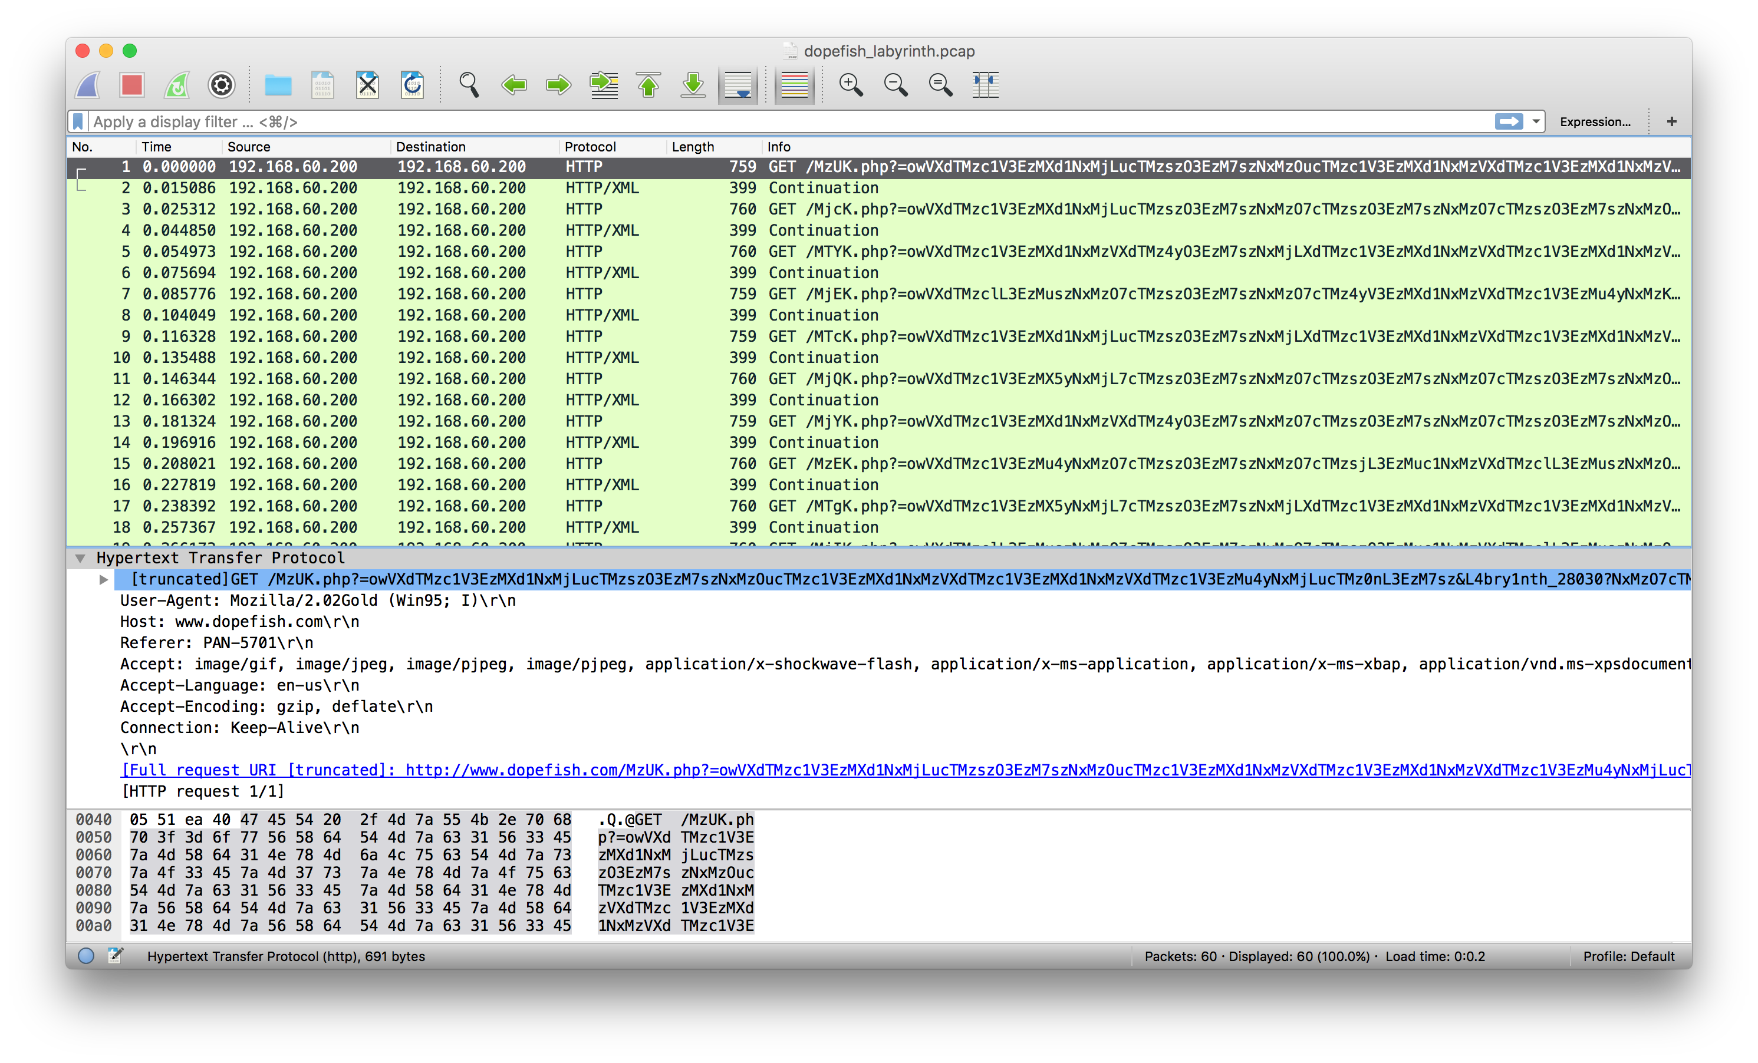Screen dimensions: 1758x1063
Task: Collapse the Hypertext Transfer Protocol tree
Action: click(81, 557)
